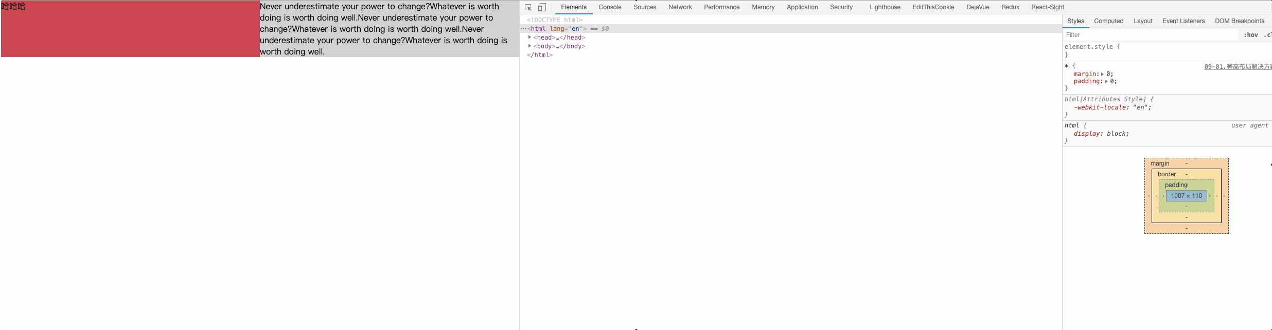Open the 09-01 stylesheet source link
The width and height of the screenshot is (1272, 330).
pyautogui.click(x=1237, y=67)
